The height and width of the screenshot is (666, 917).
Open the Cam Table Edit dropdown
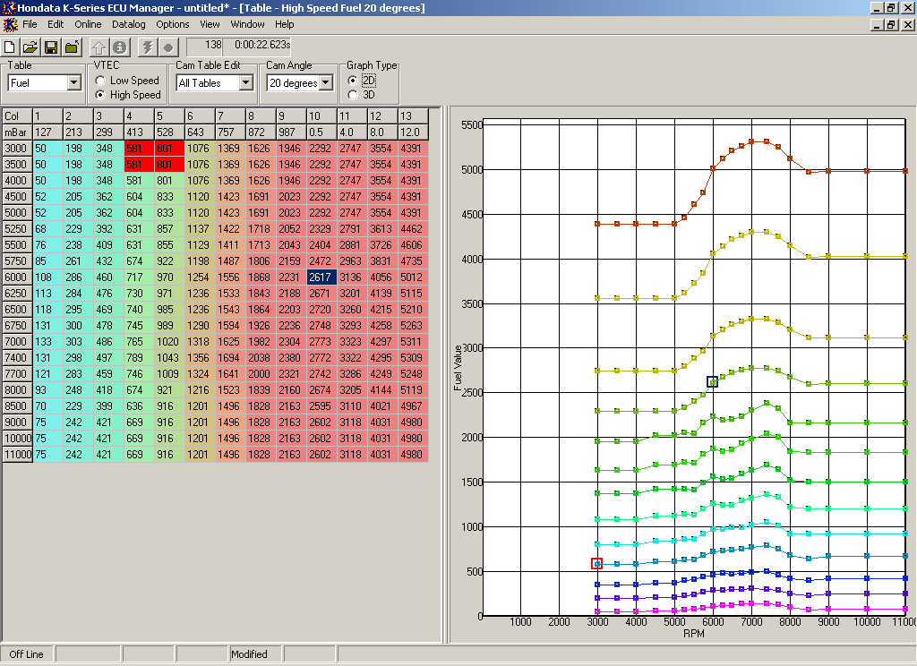pos(246,82)
